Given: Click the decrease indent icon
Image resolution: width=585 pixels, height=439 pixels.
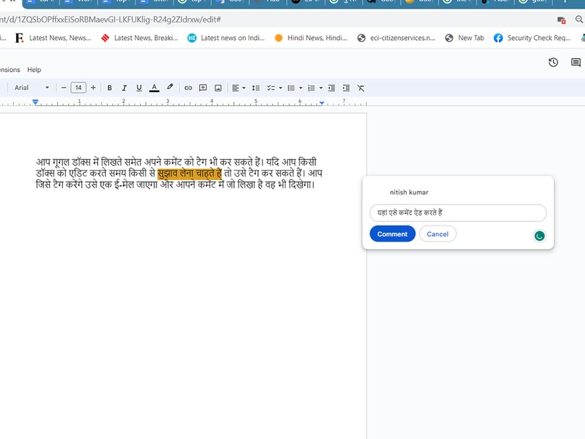Looking at the screenshot, I should pyautogui.click(x=331, y=88).
